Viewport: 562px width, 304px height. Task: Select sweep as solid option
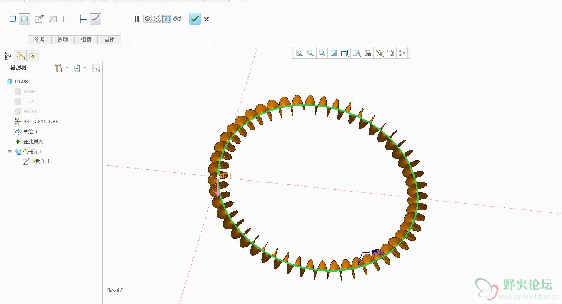12,19
